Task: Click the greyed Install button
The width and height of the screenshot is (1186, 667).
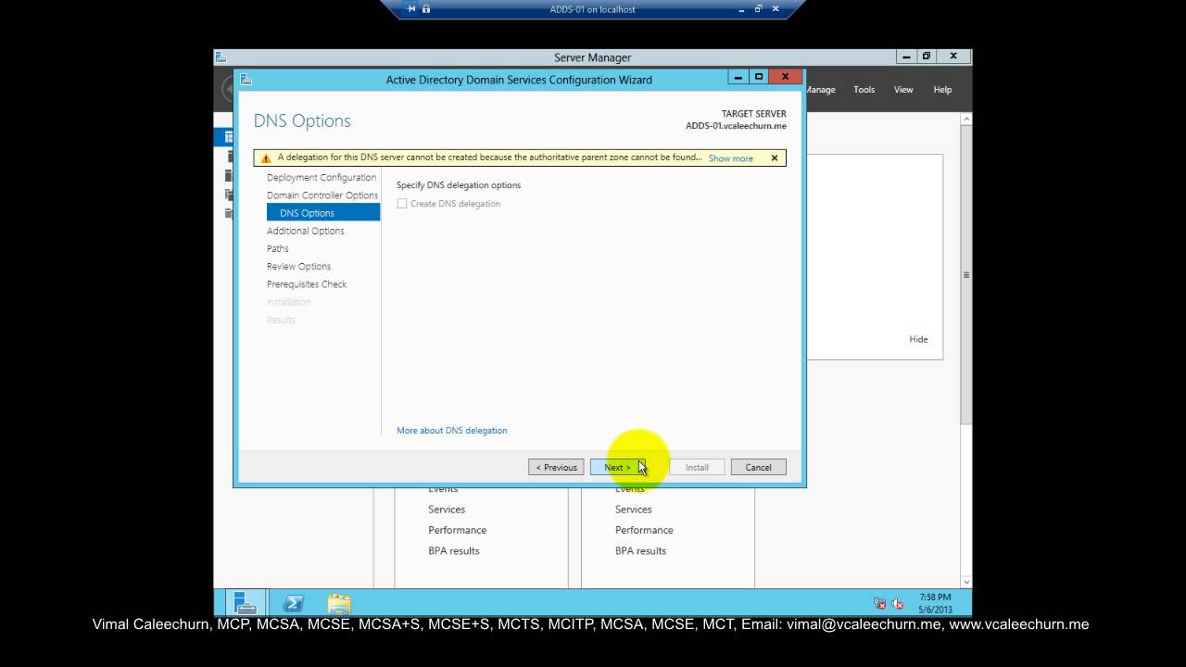Action: point(697,467)
